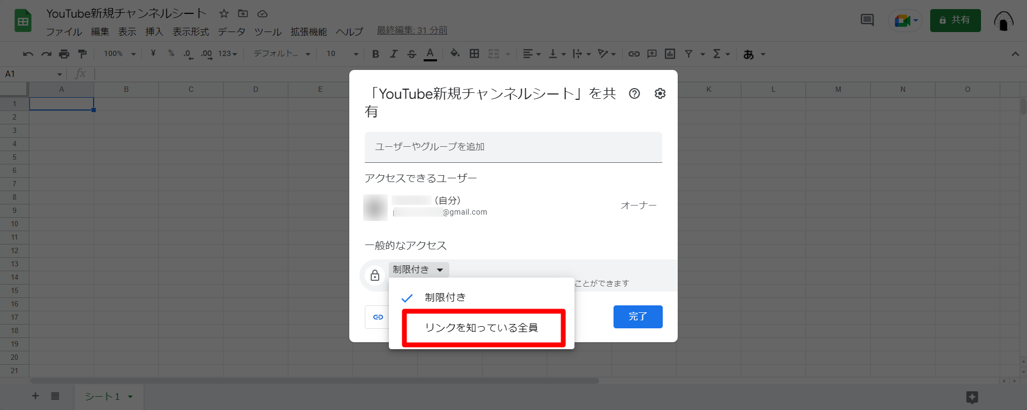Select the checked 制限付き option
This screenshot has width=1027, height=410.
pyautogui.click(x=481, y=297)
